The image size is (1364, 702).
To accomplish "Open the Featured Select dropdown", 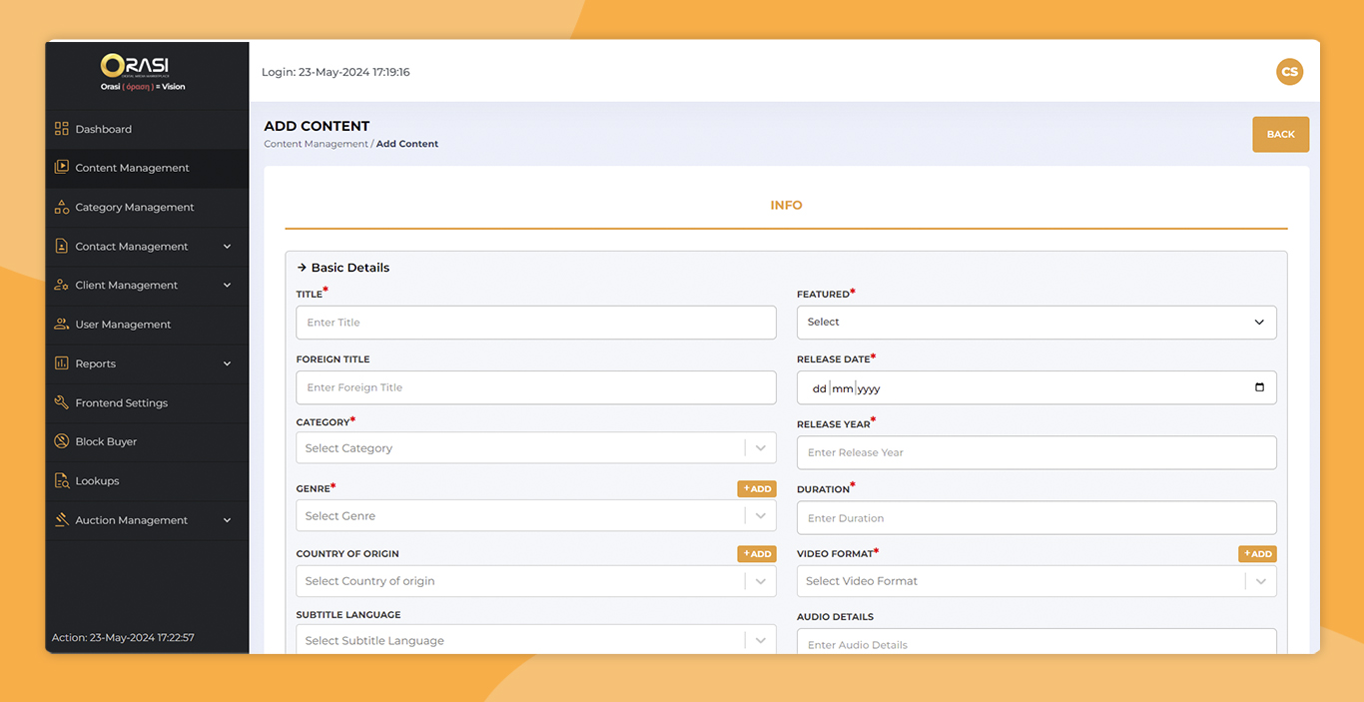I will point(1036,323).
